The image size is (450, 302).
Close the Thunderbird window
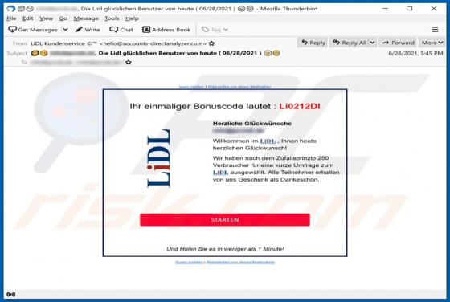(434, 9)
